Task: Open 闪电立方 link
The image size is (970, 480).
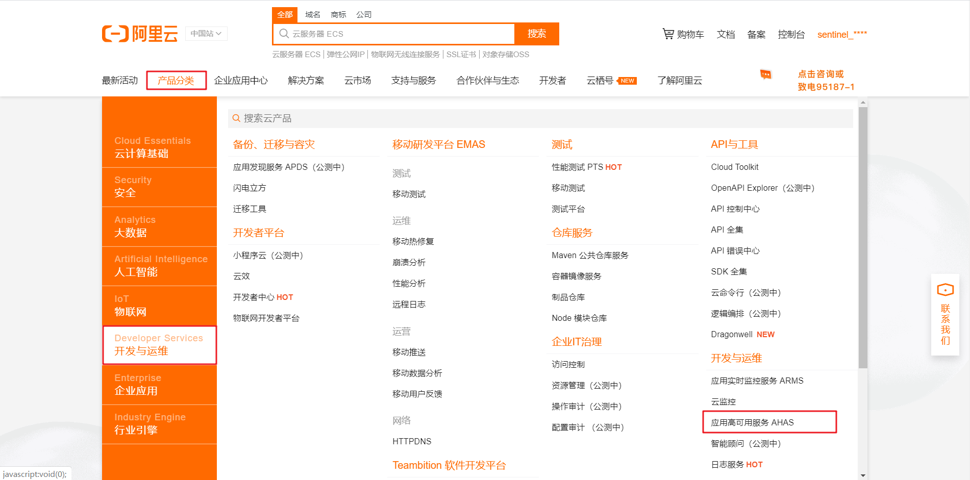Action: (x=250, y=188)
